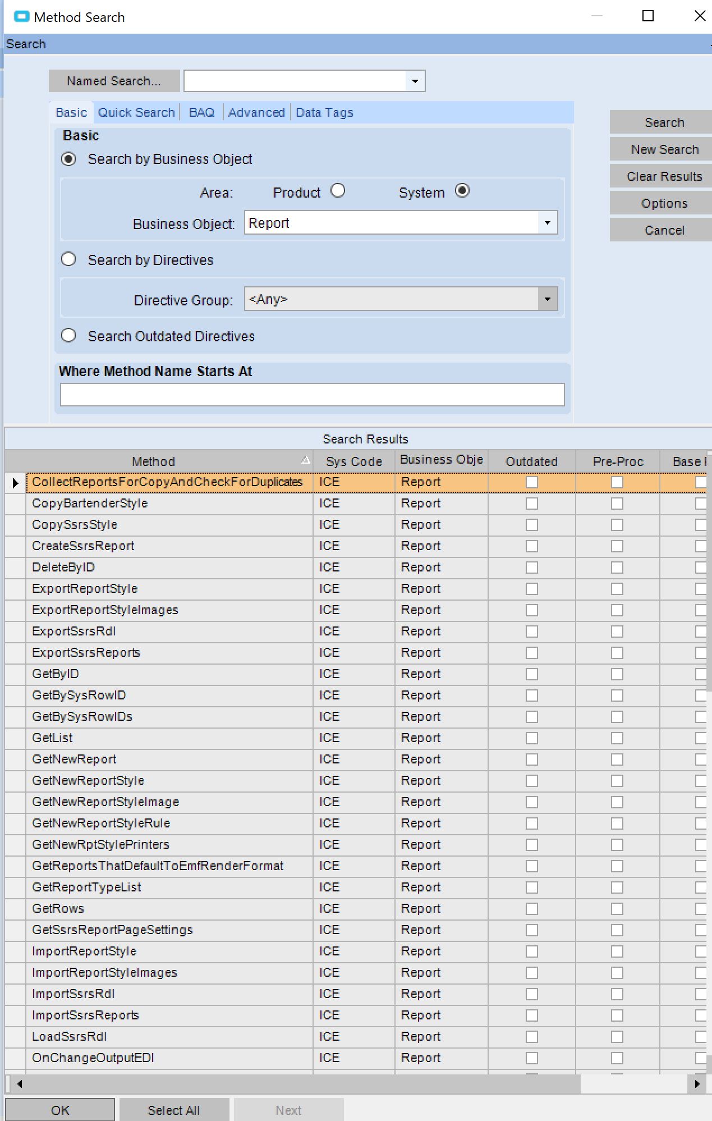Switch to the Basic tab
This screenshot has width=712, height=1121.
(71, 112)
